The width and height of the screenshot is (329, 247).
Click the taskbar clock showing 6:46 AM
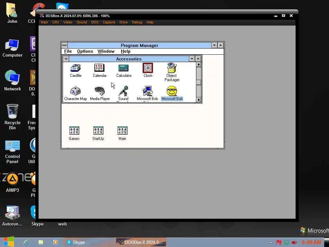[312, 242]
